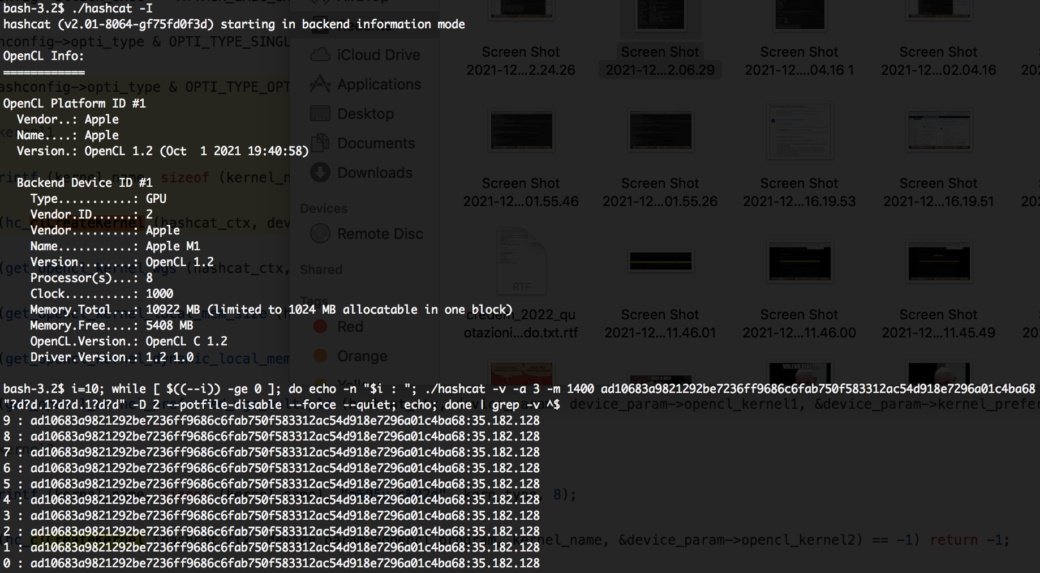Open the Desktop folder from sidebar
Image resolution: width=1040 pixels, height=573 pixels.
coord(365,113)
